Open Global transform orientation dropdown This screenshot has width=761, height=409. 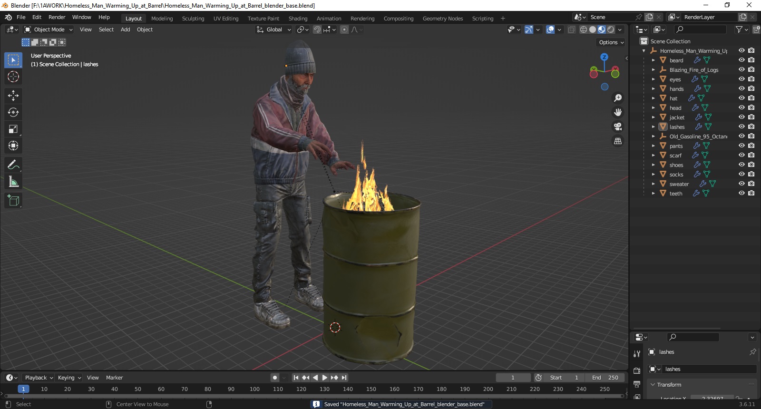pos(274,29)
